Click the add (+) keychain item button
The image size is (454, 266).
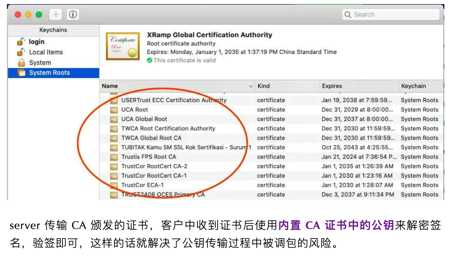(x=56, y=14)
